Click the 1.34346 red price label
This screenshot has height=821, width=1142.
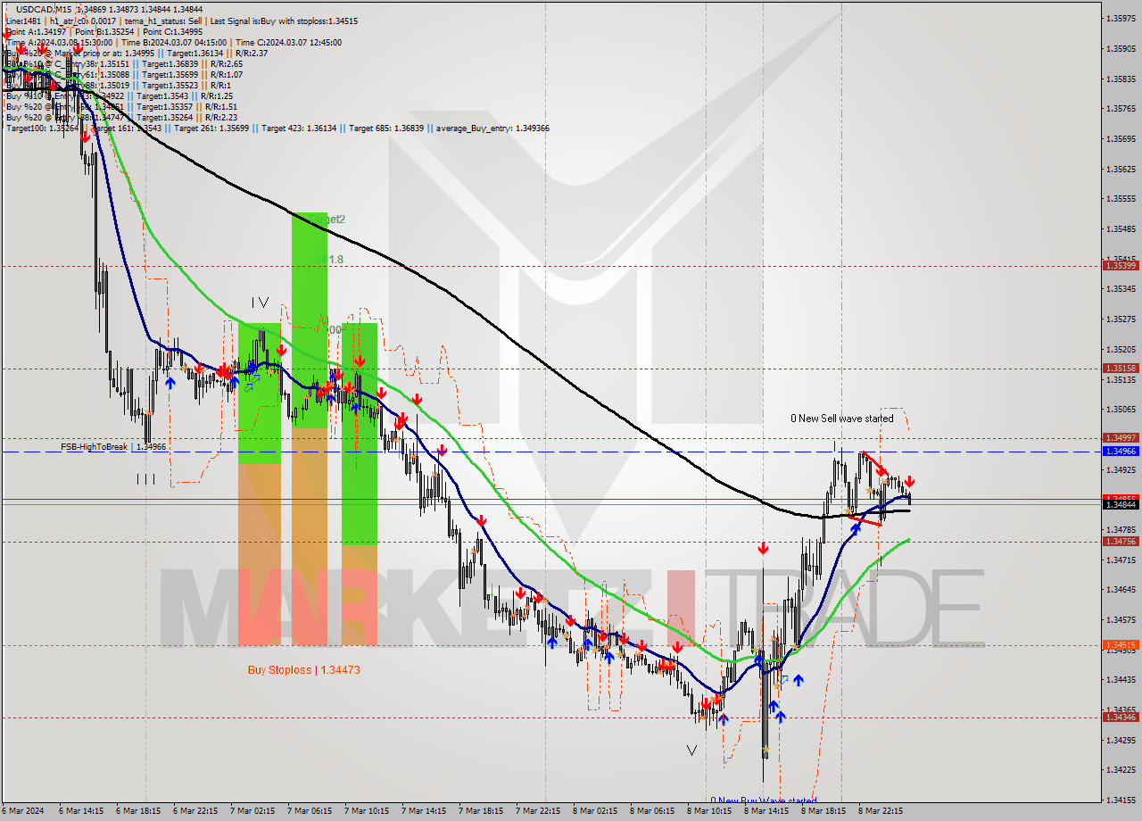[x=1121, y=717]
